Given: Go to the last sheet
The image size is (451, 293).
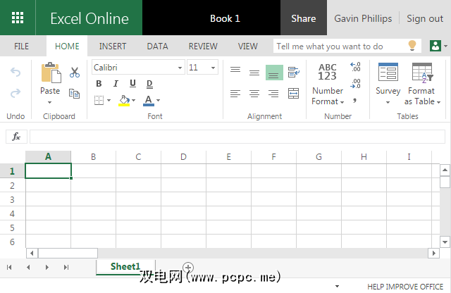Looking at the screenshot, I should pos(66,268).
